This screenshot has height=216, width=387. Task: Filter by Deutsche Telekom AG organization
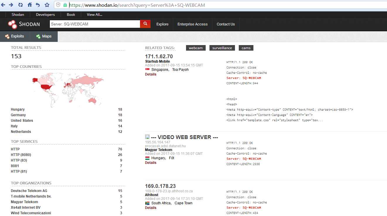pos(67,191)
